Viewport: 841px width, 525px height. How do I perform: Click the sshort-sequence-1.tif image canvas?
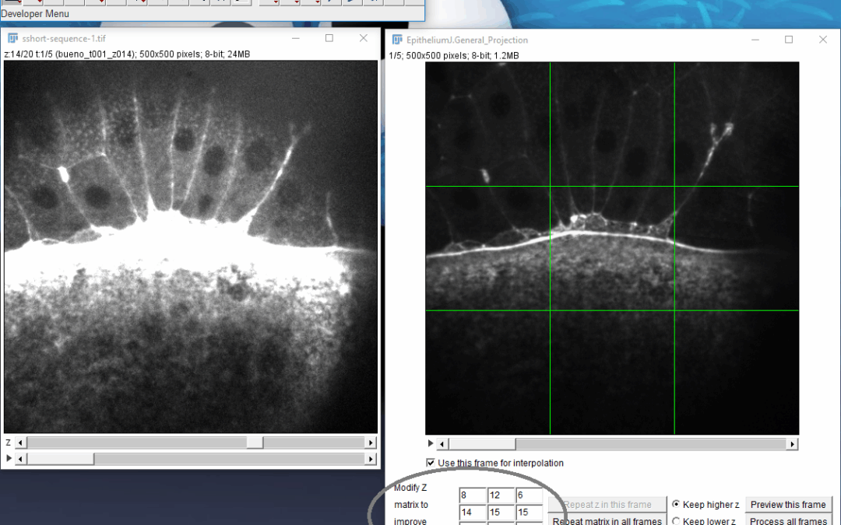point(191,247)
